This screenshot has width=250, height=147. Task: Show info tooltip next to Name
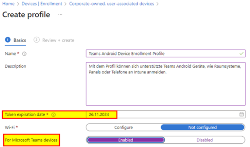24,54
